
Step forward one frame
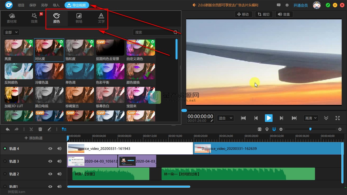281,118
